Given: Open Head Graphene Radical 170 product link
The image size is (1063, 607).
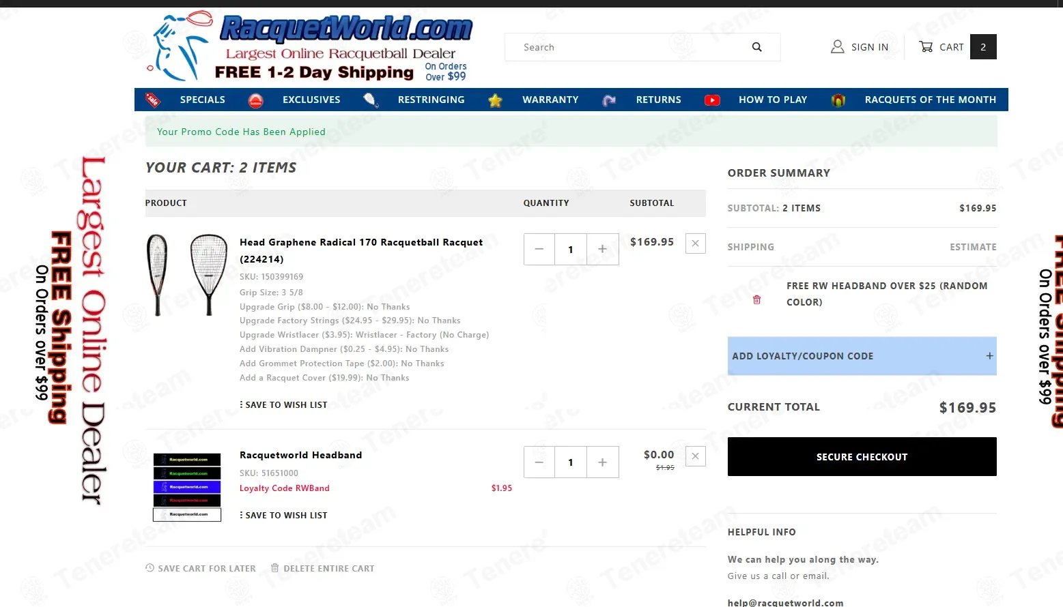Looking at the screenshot, I should [x=361, y=250].
